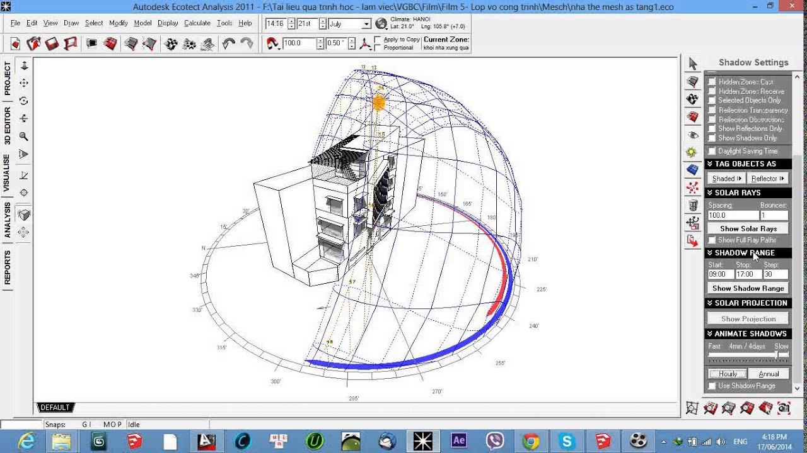Open the Calculate menu
Viewport: 807px width, 453px height.
pyautogui.click(x=197, y=23)
